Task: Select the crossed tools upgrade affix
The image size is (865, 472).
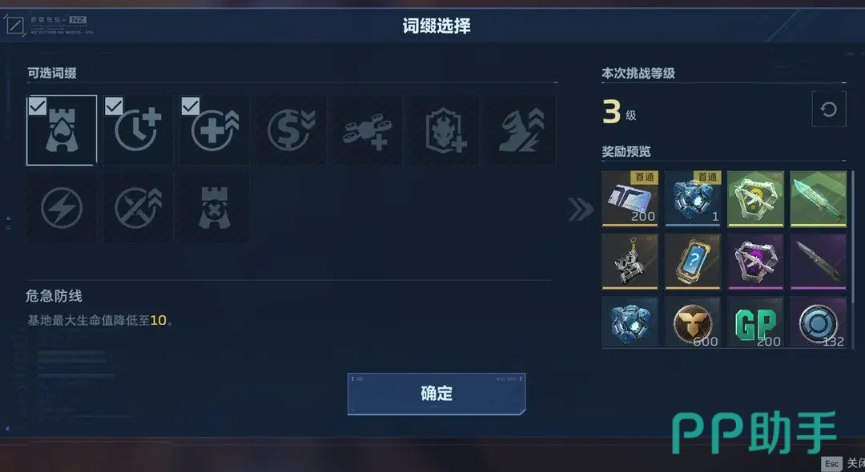Action: click(x=139, y=208)
